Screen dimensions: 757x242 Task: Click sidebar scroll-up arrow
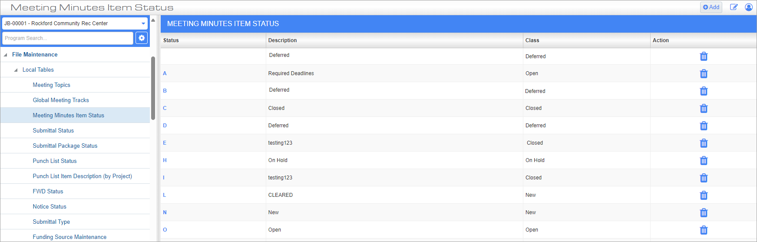tap(153, 20)
